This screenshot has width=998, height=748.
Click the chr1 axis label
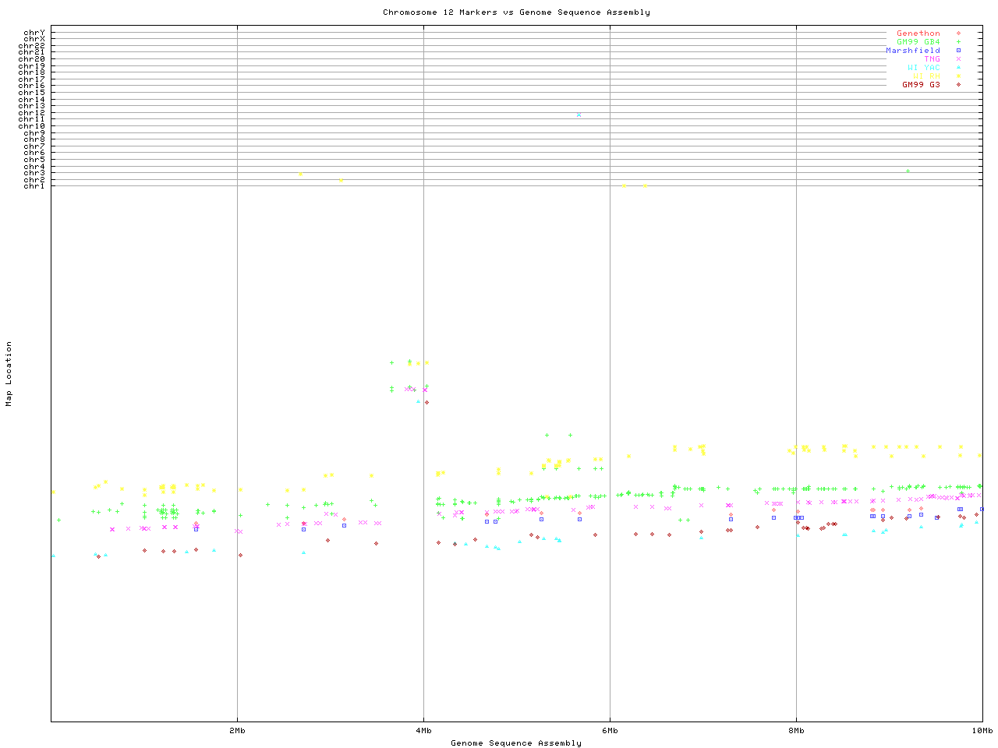tap(34, 186)
